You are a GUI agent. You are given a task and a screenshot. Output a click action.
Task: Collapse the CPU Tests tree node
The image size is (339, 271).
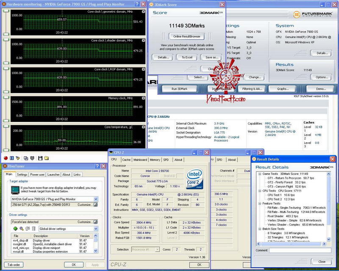[260, 191]
